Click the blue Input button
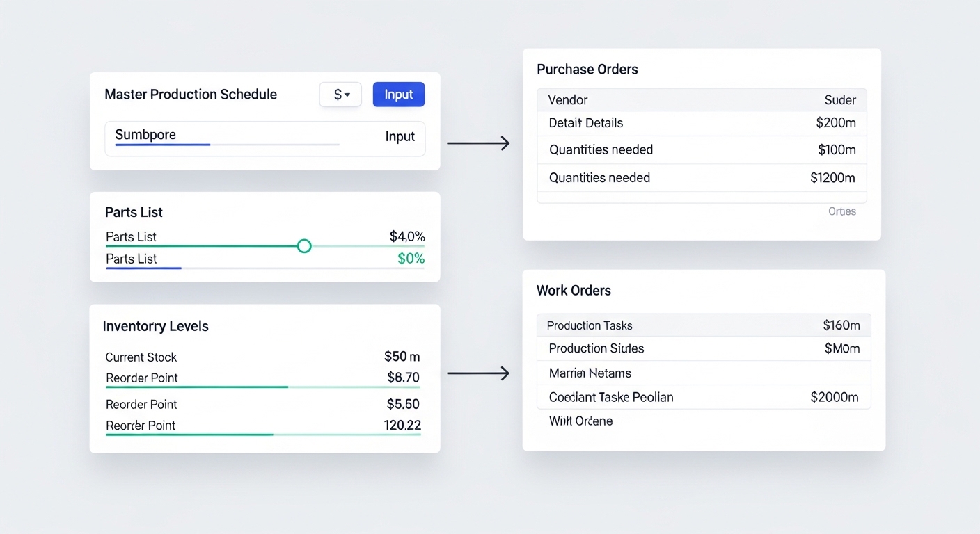 click(398, 95)
